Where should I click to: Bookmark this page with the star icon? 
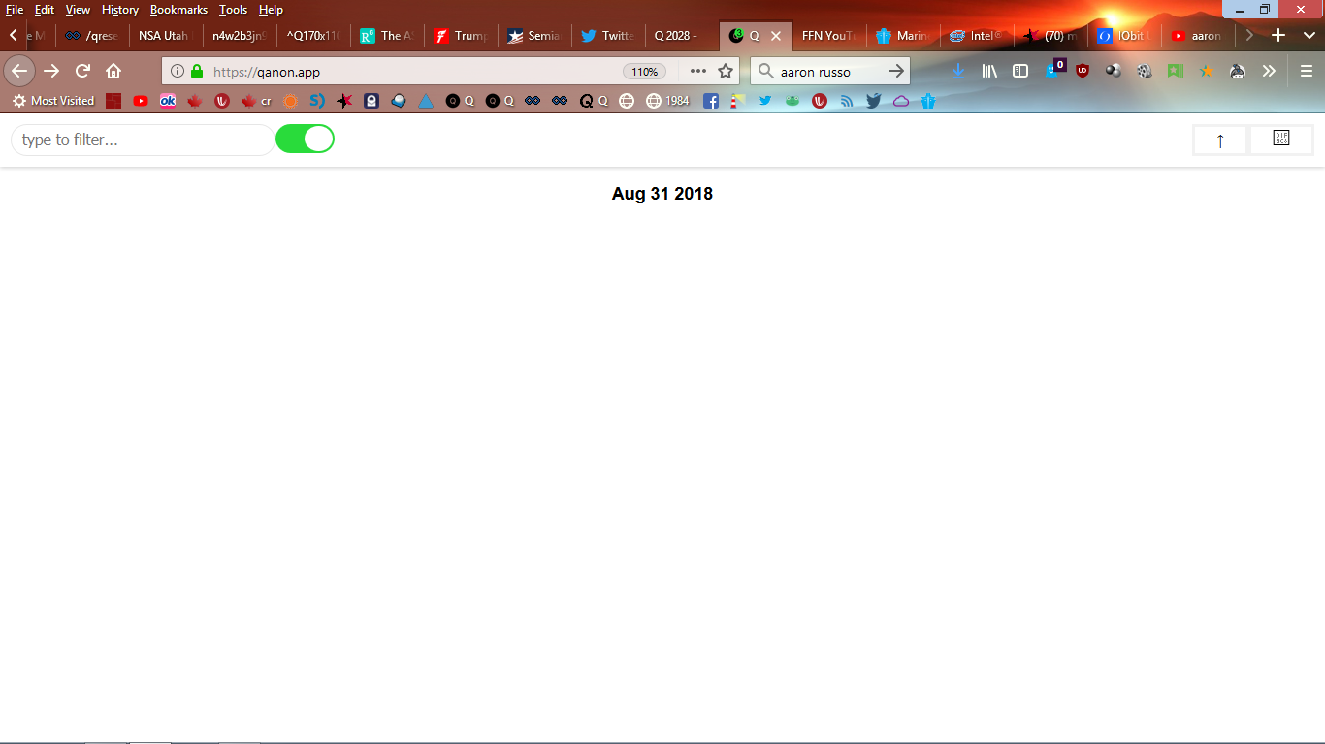(x=726, y=71)
